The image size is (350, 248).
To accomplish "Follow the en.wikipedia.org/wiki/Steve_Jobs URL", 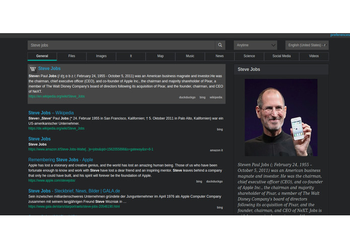I will (56, 96).
